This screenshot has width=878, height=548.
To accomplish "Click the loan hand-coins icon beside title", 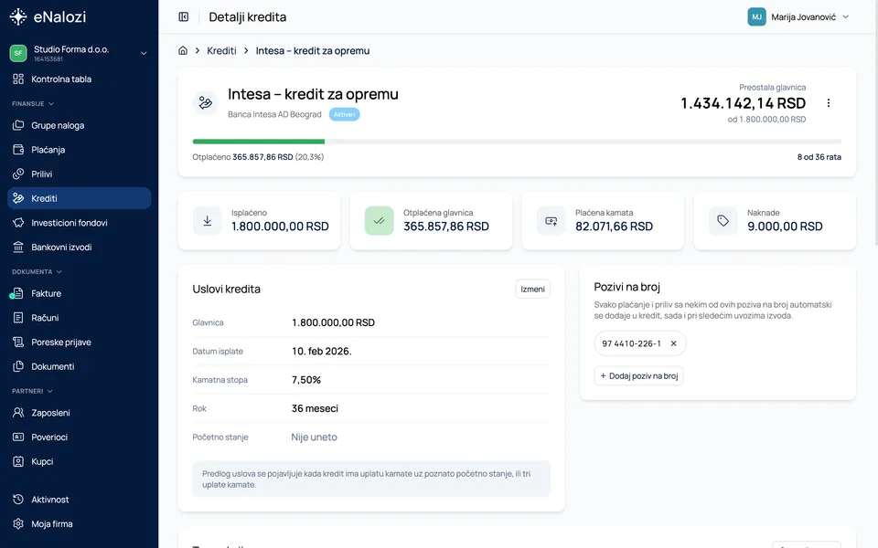I will (206, 103).
